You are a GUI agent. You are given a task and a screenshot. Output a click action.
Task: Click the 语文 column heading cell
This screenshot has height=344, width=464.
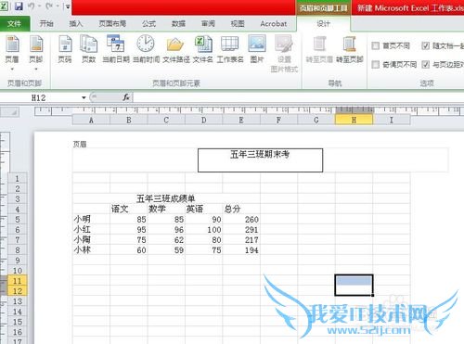click(129, 210)
